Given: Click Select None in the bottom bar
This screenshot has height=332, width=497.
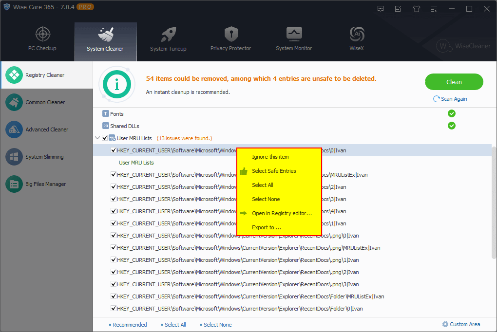Looking at the screenshot, I should coord(217,325).
